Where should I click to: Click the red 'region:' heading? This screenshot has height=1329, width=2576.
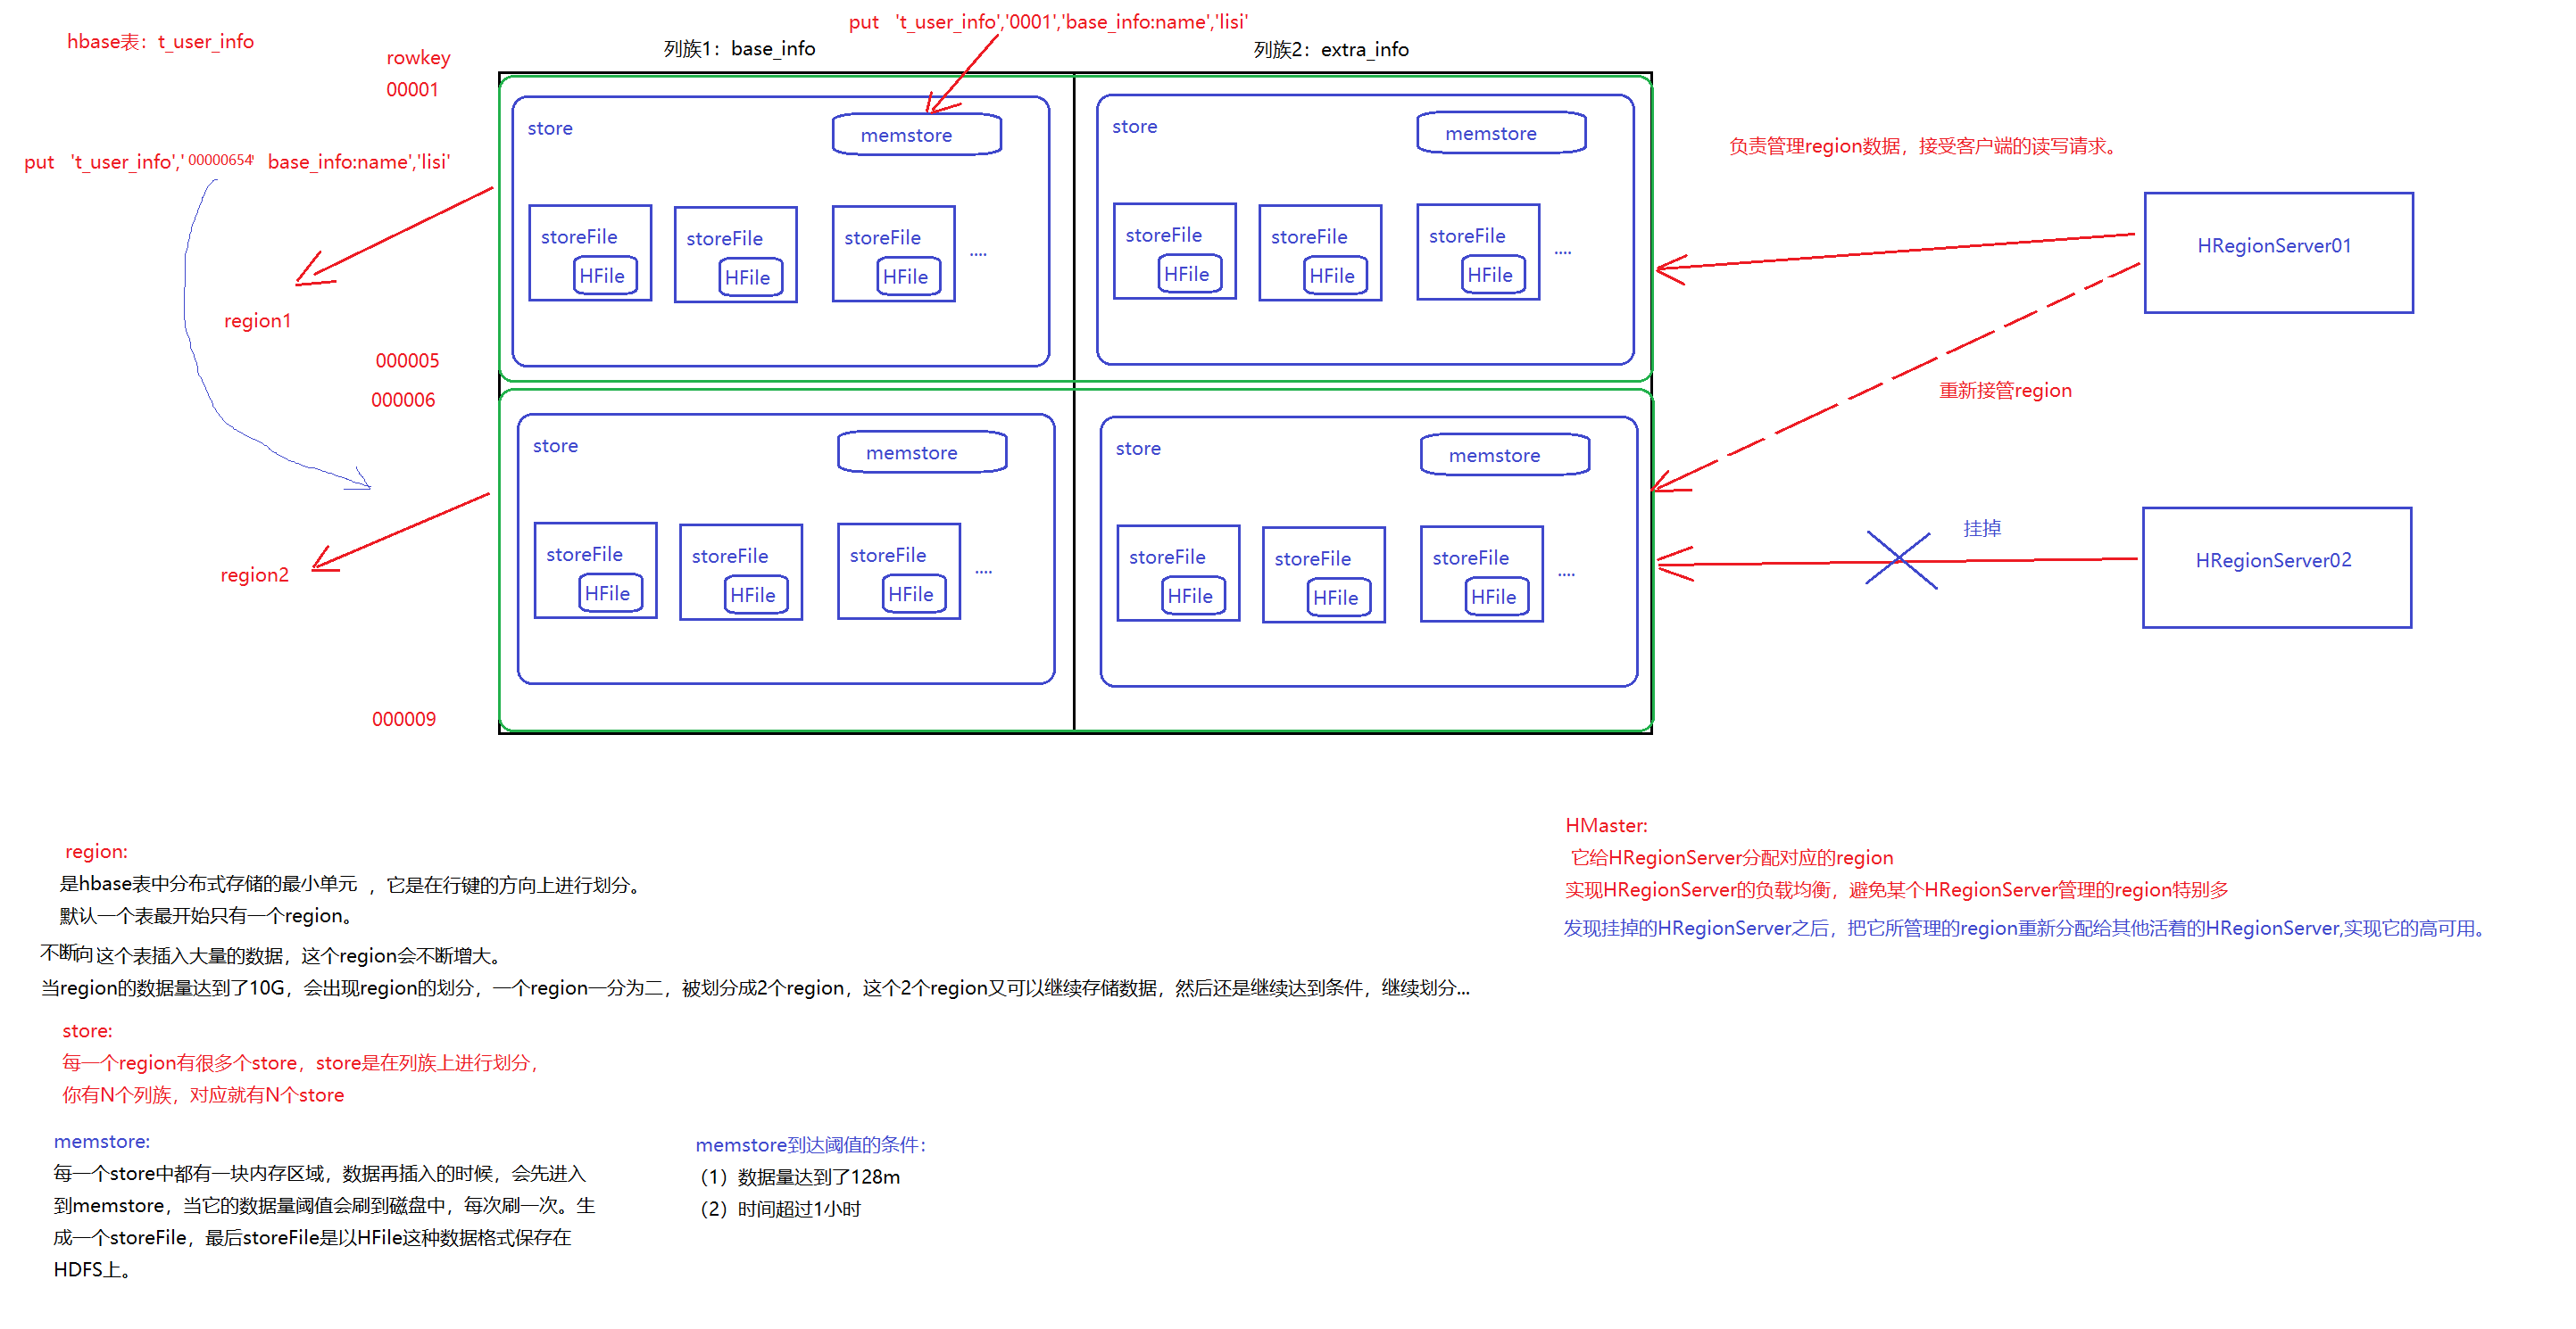coord(96,853)
